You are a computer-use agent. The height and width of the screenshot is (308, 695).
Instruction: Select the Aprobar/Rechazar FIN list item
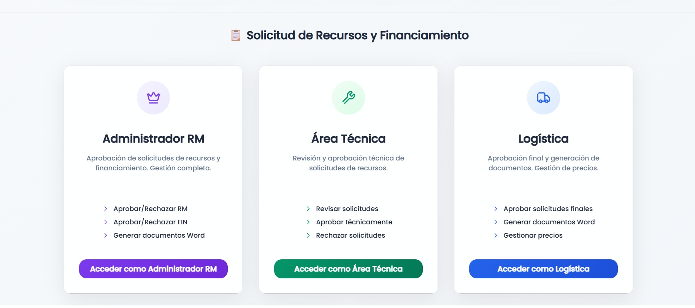point(150,222)
